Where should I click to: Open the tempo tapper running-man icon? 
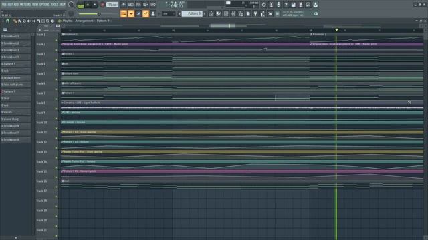263,13
